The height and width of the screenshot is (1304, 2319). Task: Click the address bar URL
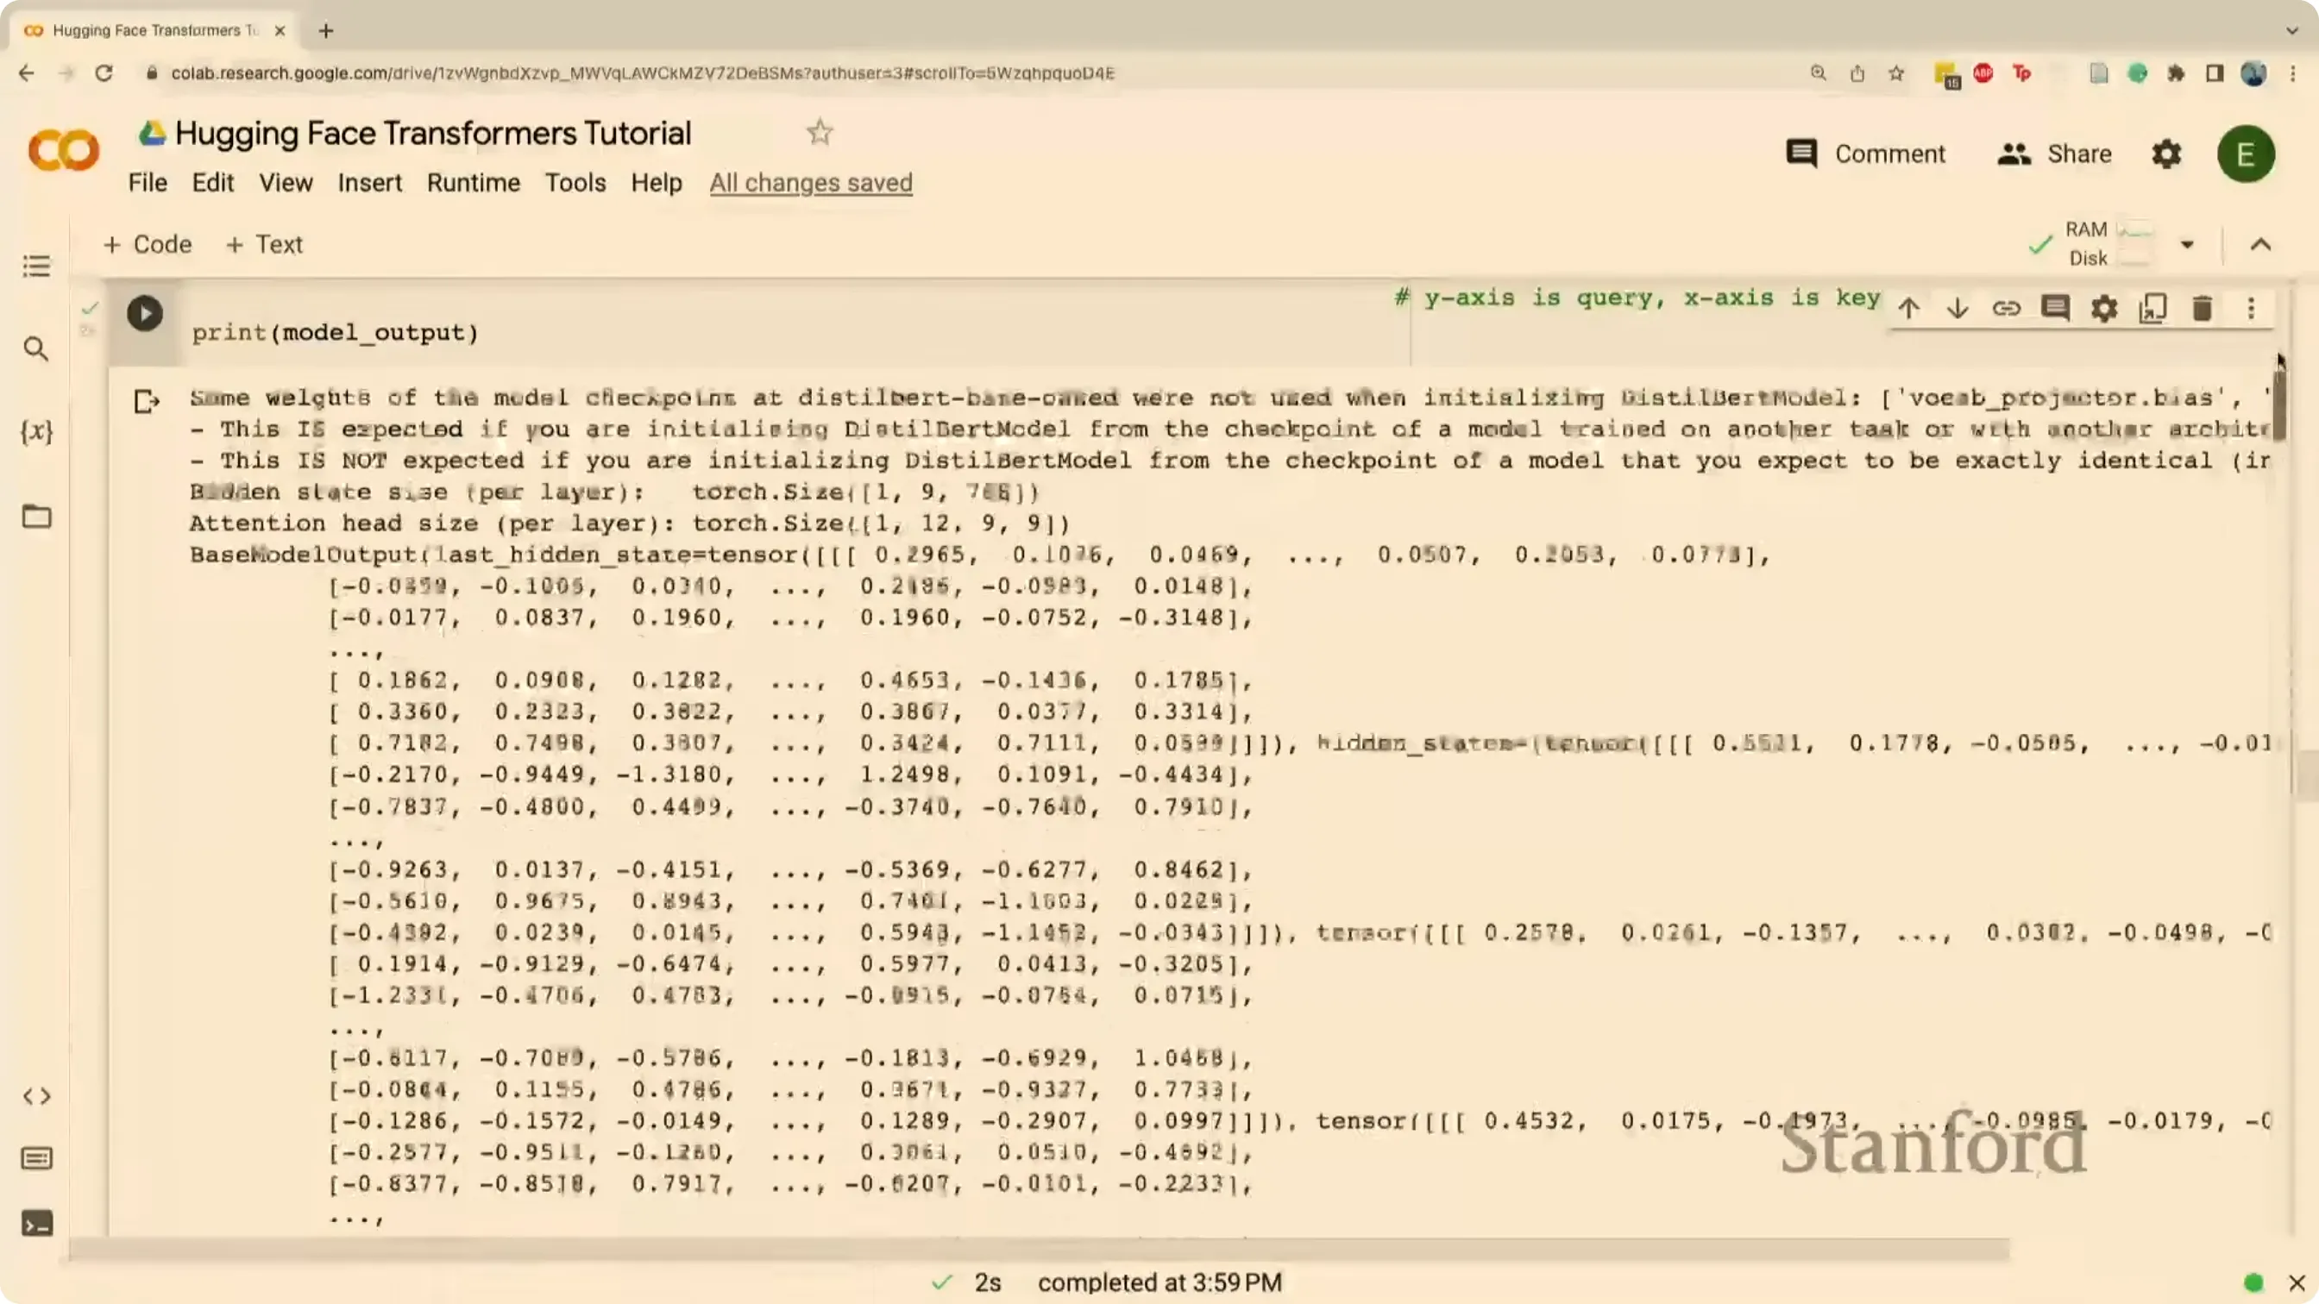[x=643, y=73]
